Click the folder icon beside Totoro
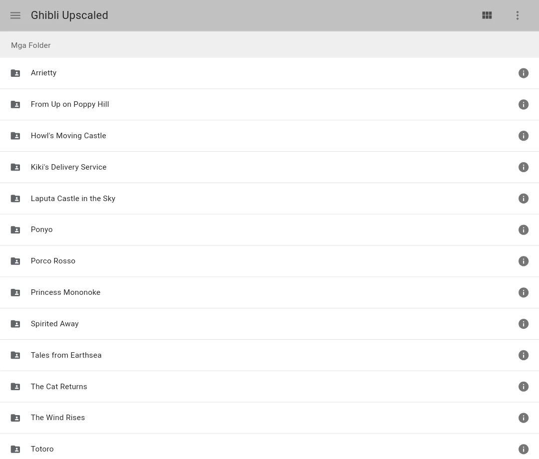 [x=15, y=449]
